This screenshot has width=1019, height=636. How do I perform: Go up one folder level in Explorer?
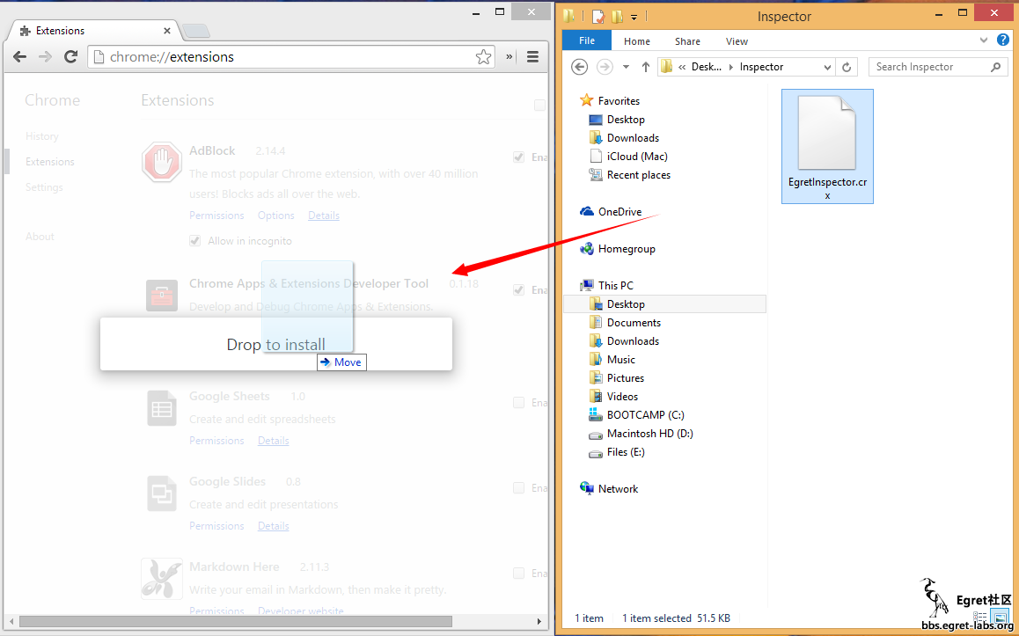point(645,67)
